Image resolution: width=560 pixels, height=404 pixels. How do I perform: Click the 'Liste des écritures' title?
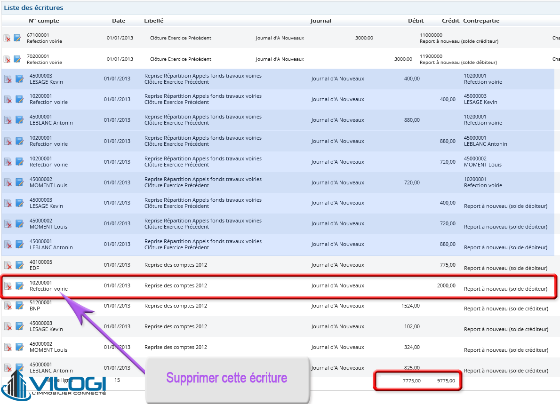[x=33, y=8]
